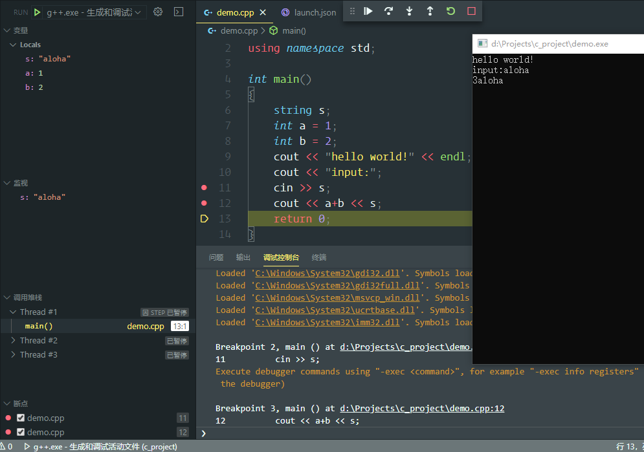Click Step Into in the debug toolbar

(409, 12)
